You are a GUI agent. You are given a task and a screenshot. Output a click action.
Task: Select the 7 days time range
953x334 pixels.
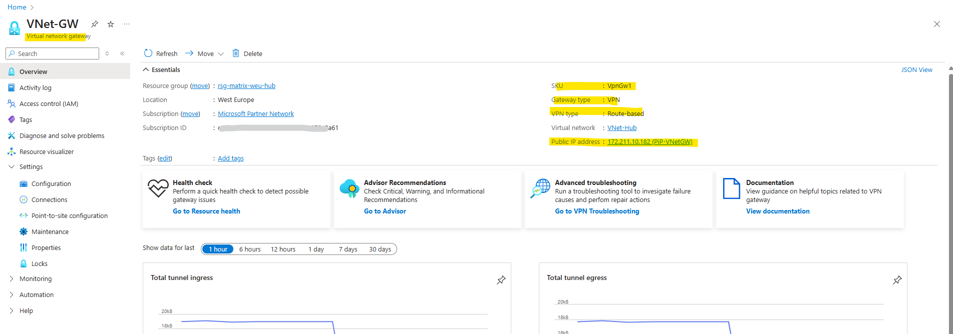pyautogui.click(x=348, y=249)
